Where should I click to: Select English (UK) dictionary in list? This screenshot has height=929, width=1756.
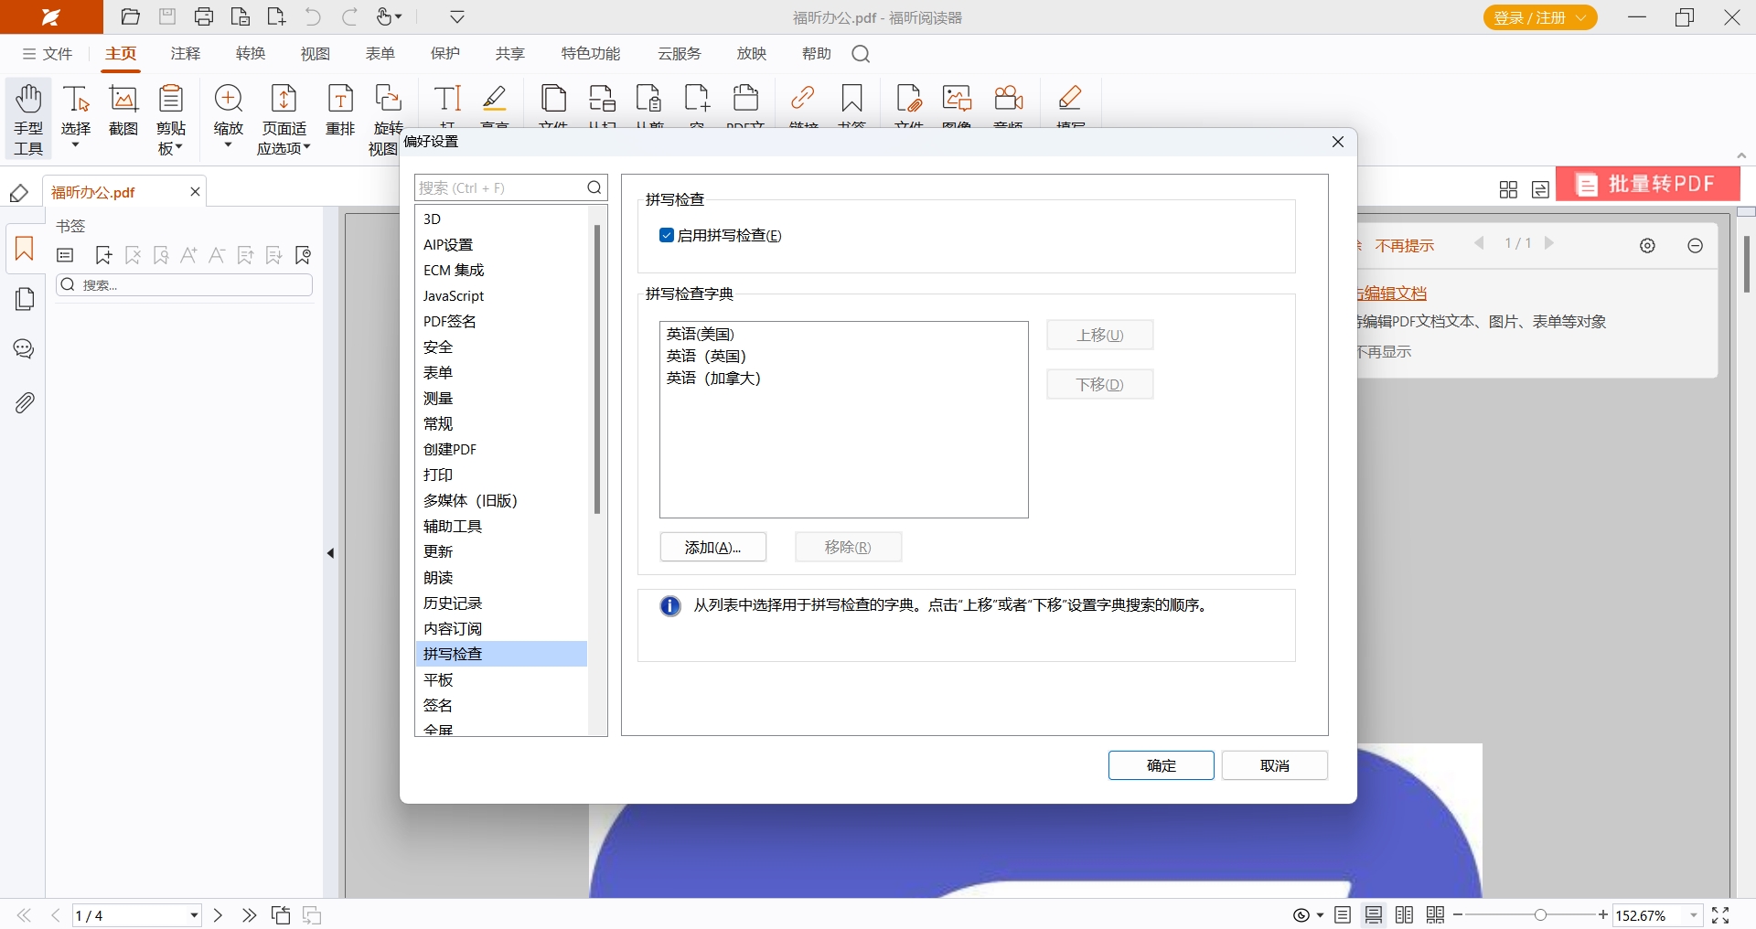706,356
